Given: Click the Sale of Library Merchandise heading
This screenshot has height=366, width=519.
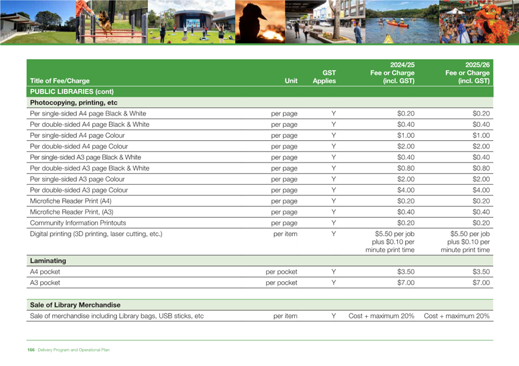Looking at the screenshot, I should pyautogui.click(x=75, y=305).
